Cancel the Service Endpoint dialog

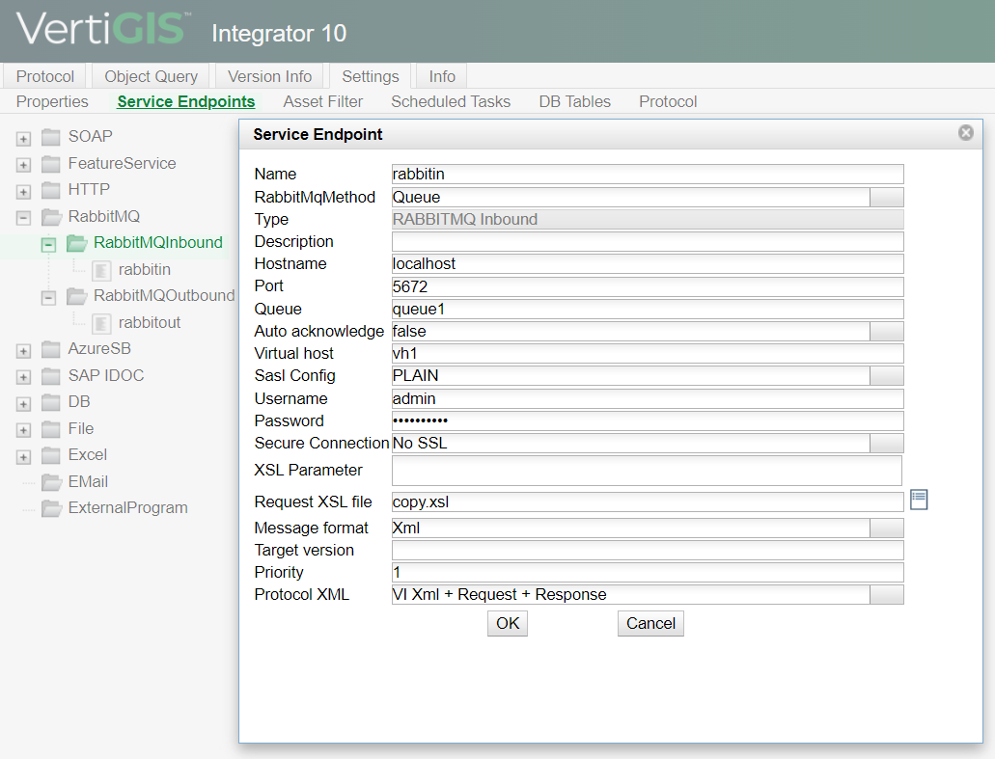(650, 623)
